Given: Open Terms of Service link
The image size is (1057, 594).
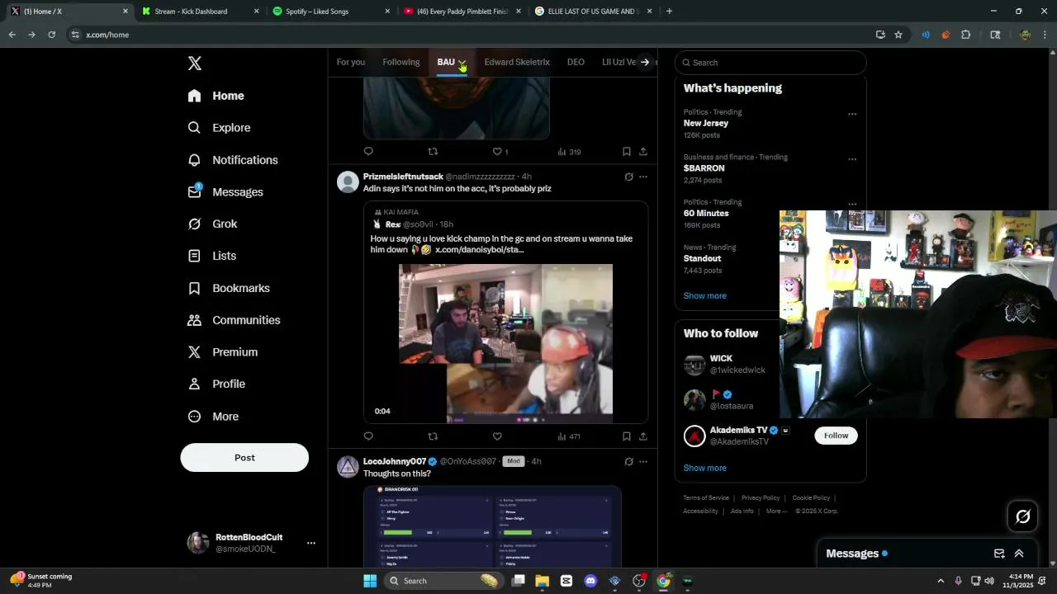Looking at the screenshot, I should [706, 498].
